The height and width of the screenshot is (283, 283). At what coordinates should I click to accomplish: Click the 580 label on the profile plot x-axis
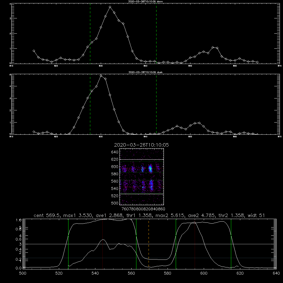click(x=168, y=273)
